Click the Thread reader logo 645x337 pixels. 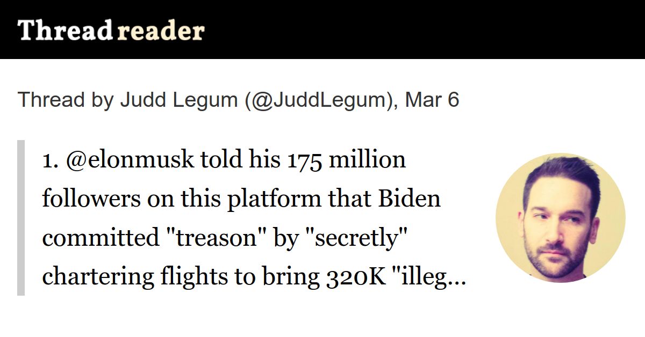pos(111,31)
